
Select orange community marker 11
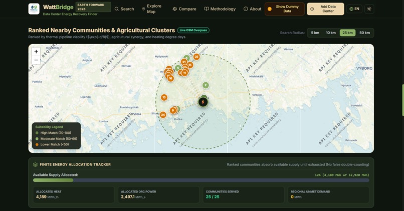(184, 73)
